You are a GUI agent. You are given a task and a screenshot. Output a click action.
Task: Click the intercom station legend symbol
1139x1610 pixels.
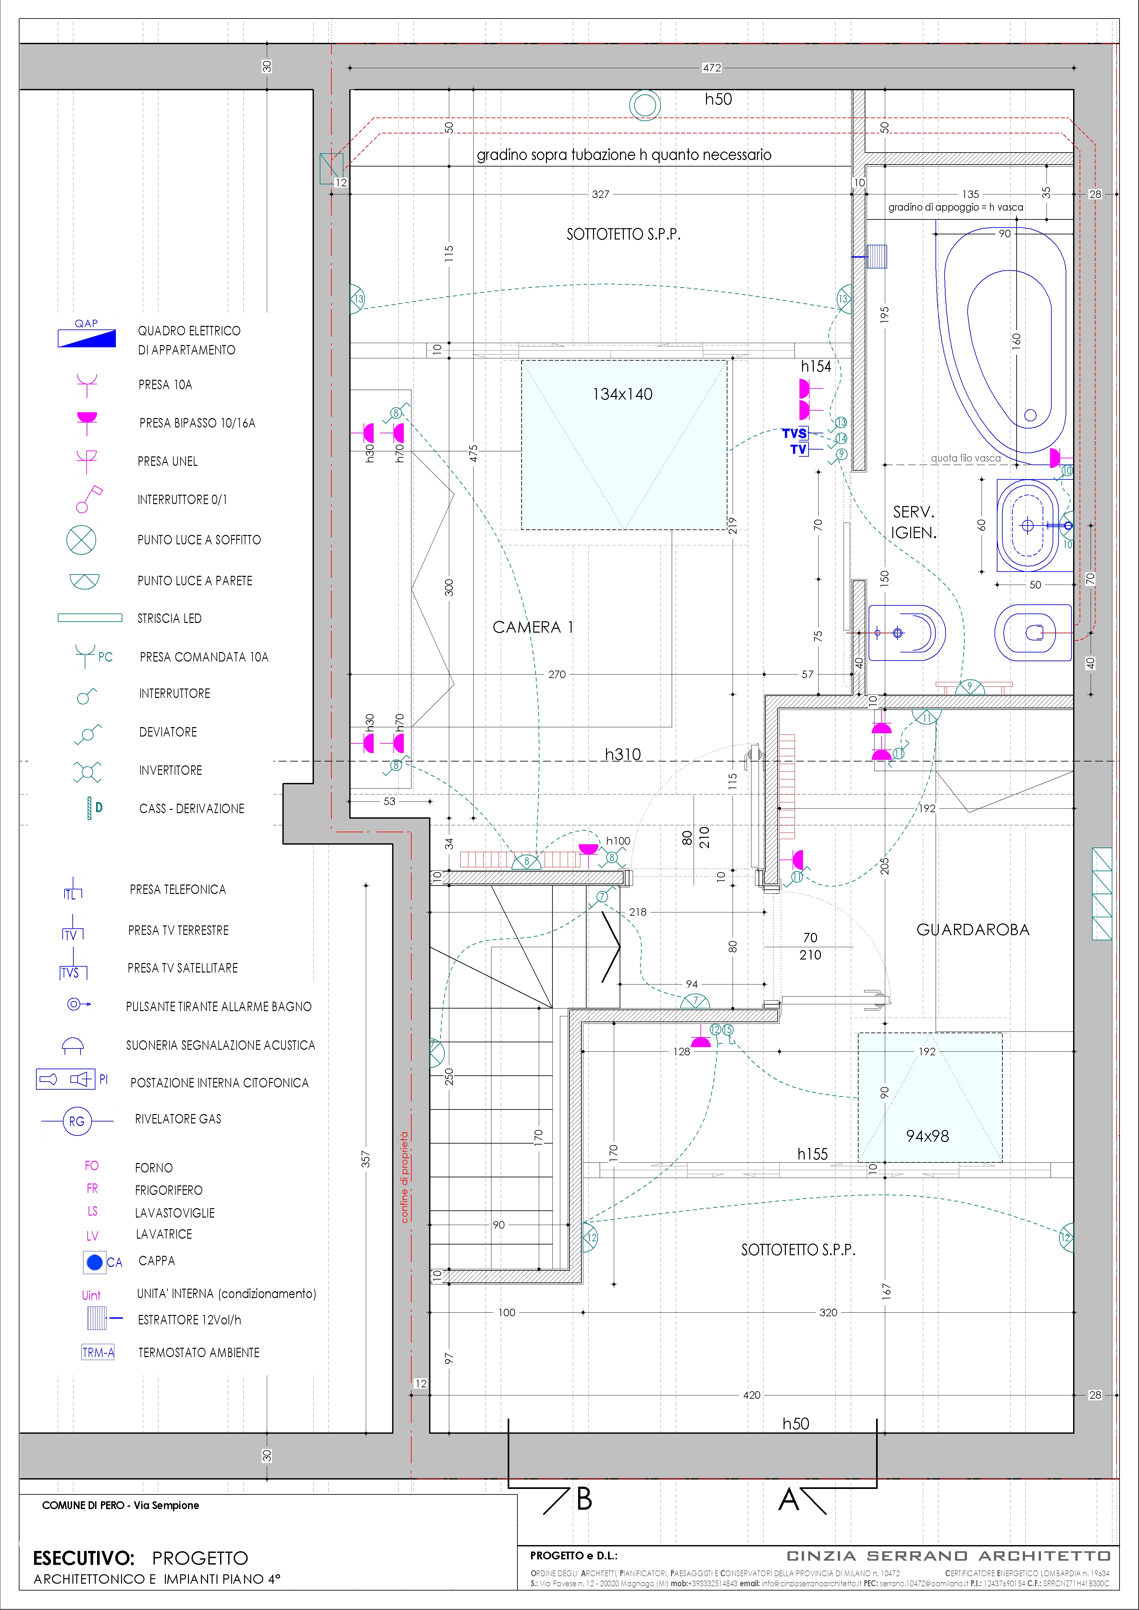tap(65, 1079)
